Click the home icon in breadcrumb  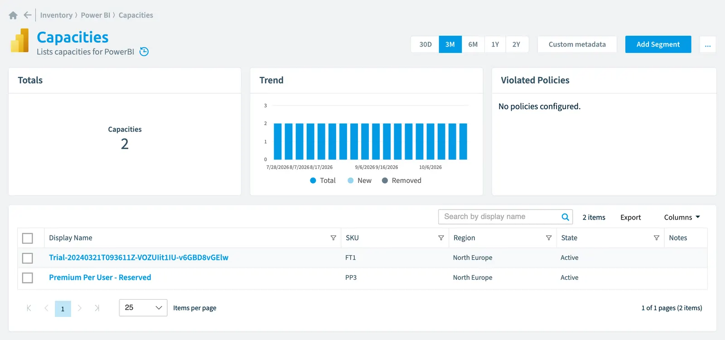point(13,15)
